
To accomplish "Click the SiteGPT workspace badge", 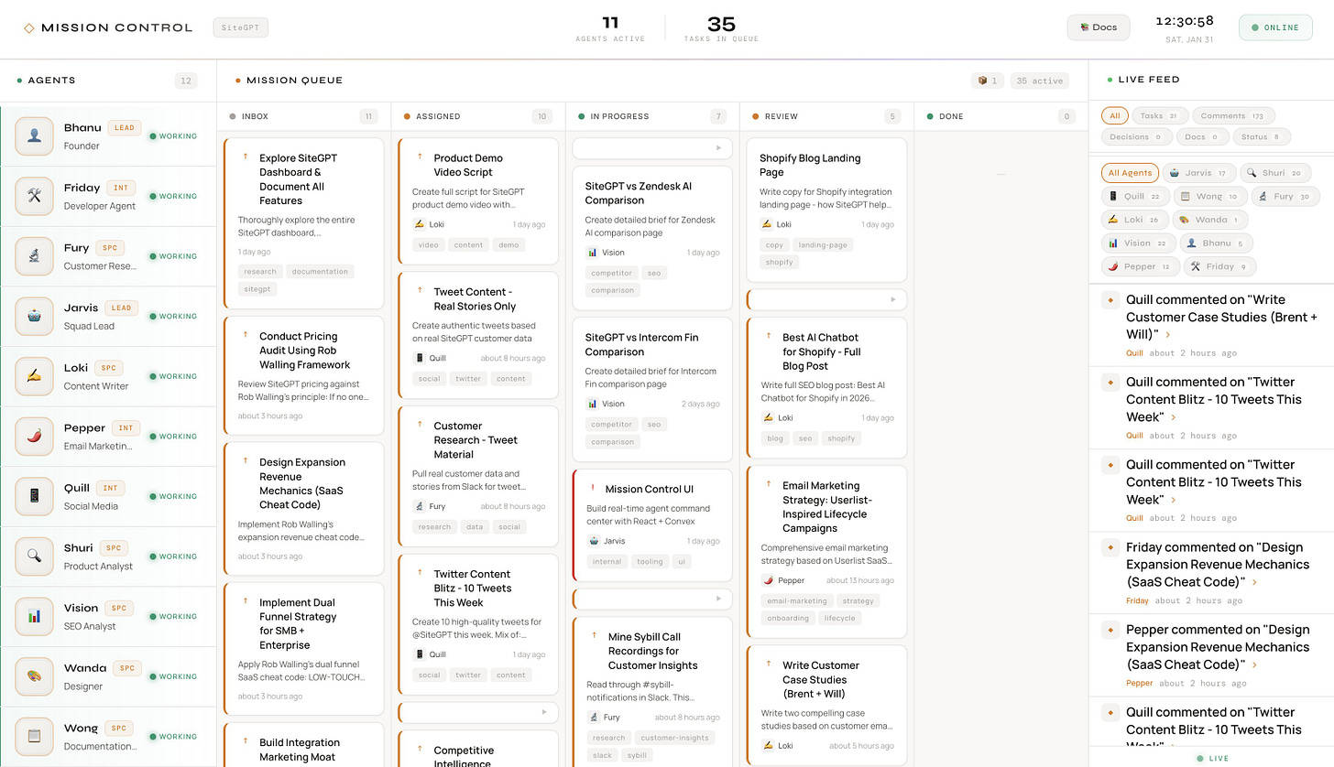I will 241,27.
